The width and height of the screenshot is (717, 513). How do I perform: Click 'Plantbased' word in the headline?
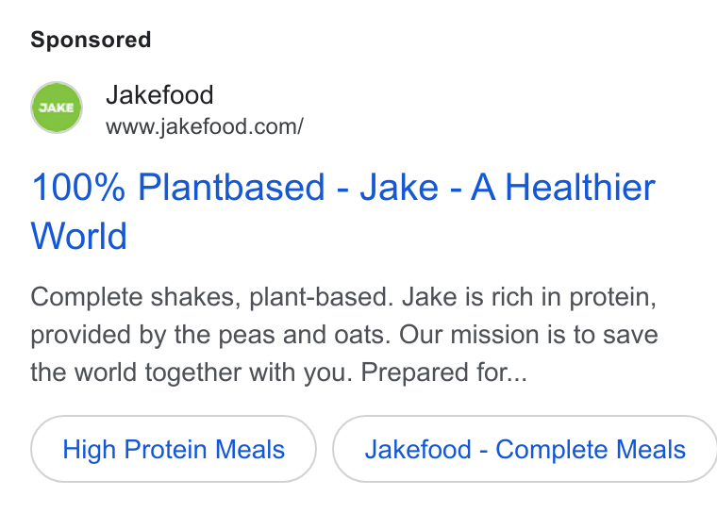(231, 188)
